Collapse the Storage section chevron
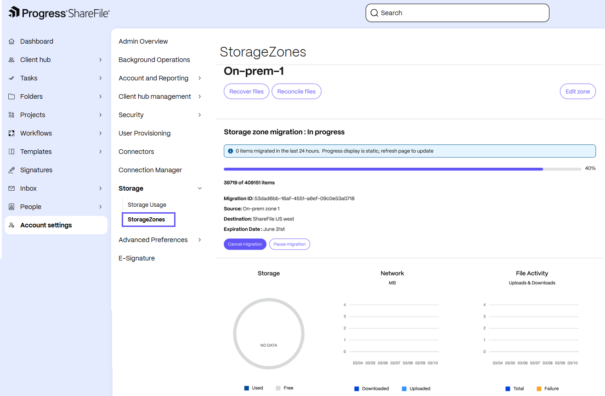Viewport: 605px width, 396px height. pos(200,188)
